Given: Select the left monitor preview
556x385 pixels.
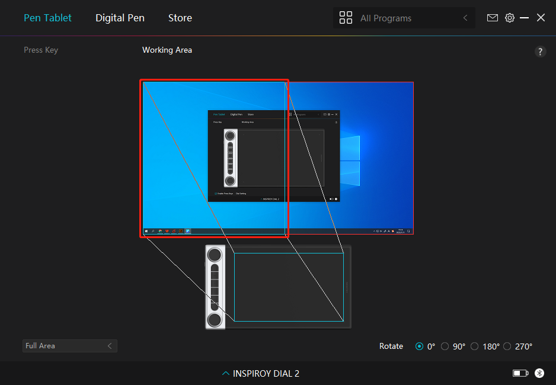Looking at the screenshot, I should click(214, 158).
